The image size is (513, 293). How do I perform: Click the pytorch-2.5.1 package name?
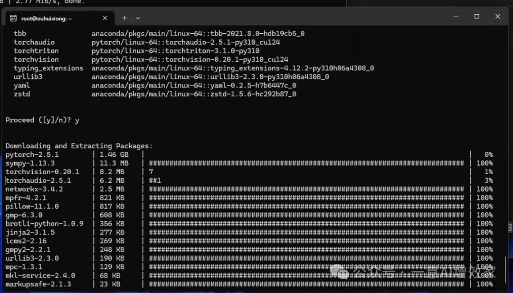(x=32, y=154)
